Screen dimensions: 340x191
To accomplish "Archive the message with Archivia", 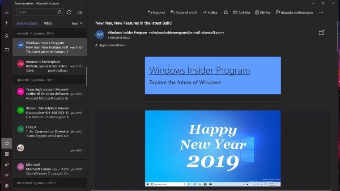I will click(241, 12).
